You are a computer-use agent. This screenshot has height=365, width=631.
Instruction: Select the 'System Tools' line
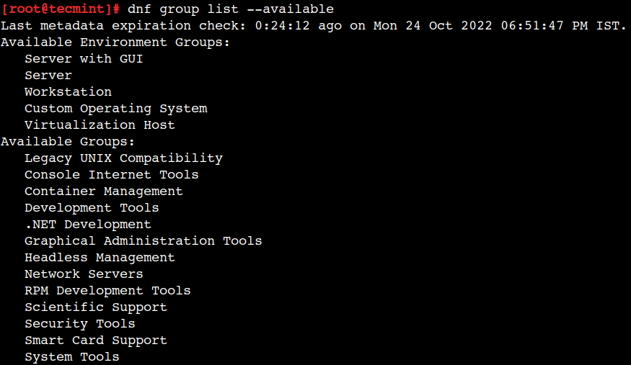[72, 356]
